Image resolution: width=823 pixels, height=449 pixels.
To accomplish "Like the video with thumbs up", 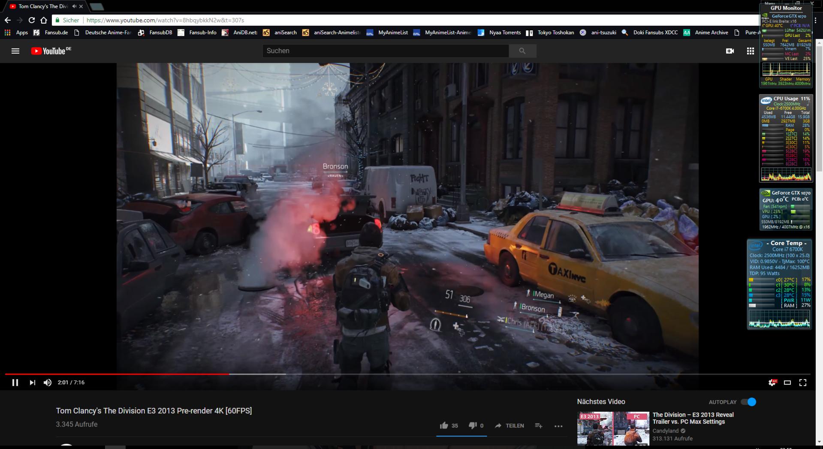I will pos(449,425).
